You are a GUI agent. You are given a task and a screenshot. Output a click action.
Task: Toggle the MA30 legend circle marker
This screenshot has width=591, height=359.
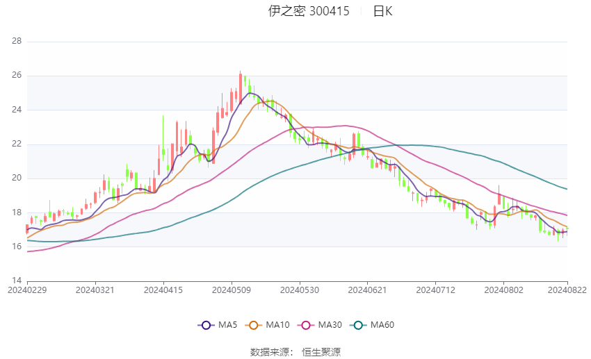point(306,325)
